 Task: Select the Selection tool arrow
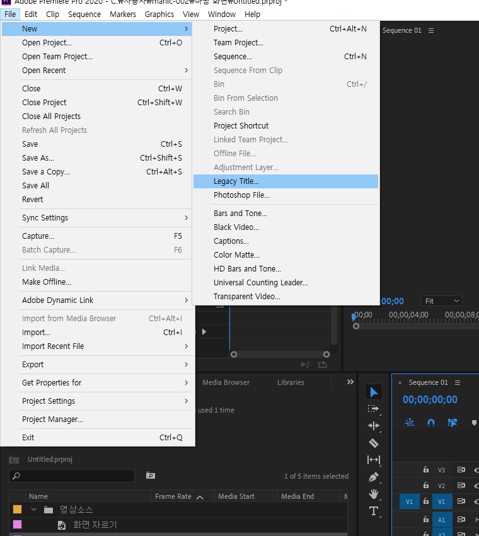click(374, 392)
